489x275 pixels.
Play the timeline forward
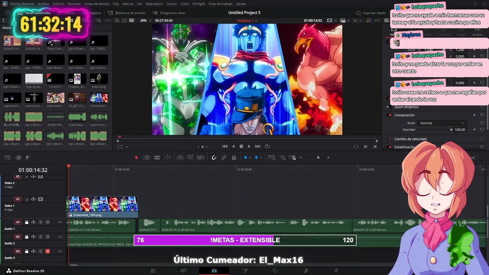click(x=249, y=146)
